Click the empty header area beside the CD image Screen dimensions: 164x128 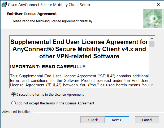click(x=117, y=18)
